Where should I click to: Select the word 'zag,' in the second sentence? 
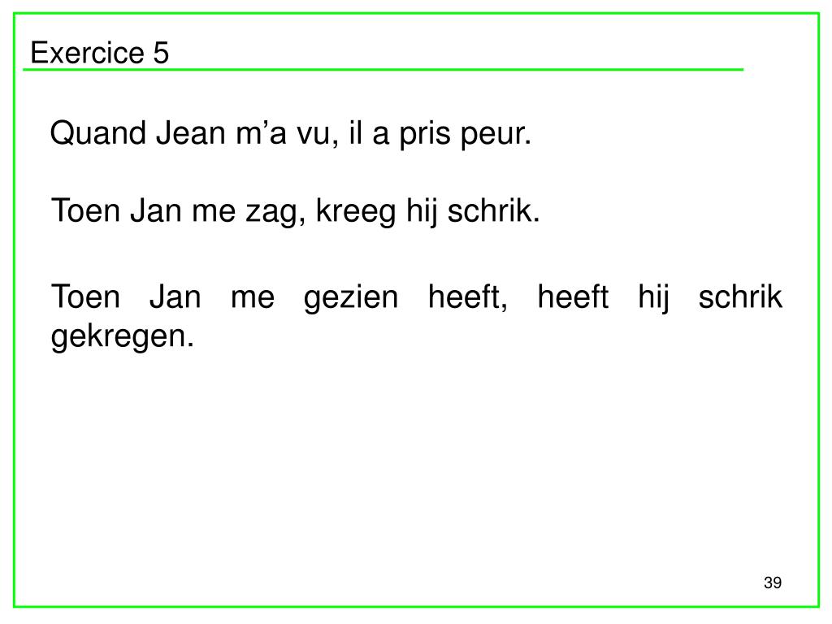(x=275, y=212)
